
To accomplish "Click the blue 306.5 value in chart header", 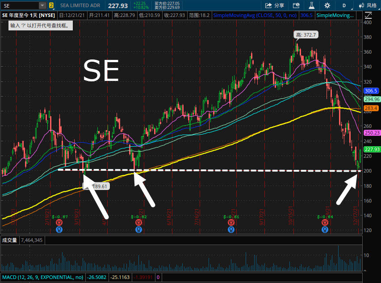I will [306, 15].
